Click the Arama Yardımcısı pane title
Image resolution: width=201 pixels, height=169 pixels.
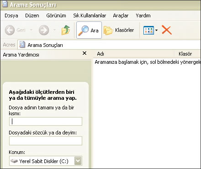(21, 55)
